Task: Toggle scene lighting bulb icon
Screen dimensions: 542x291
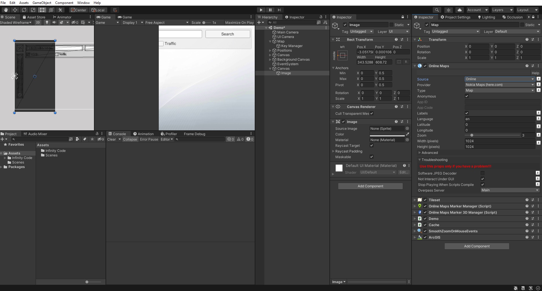Action: click(x=47, y=22)
